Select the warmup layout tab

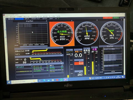pyautogui.click(x=45, y=19)
